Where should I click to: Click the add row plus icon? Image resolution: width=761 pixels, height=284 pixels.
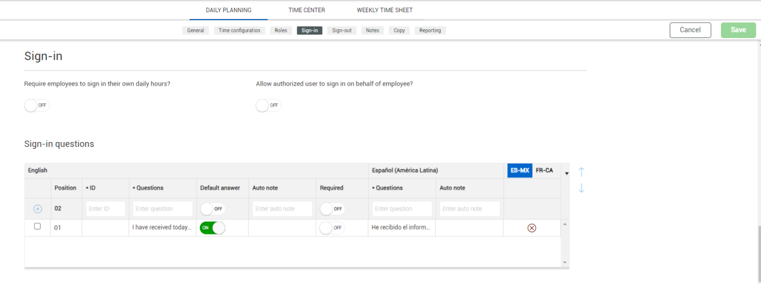click(x=37, y=209)
